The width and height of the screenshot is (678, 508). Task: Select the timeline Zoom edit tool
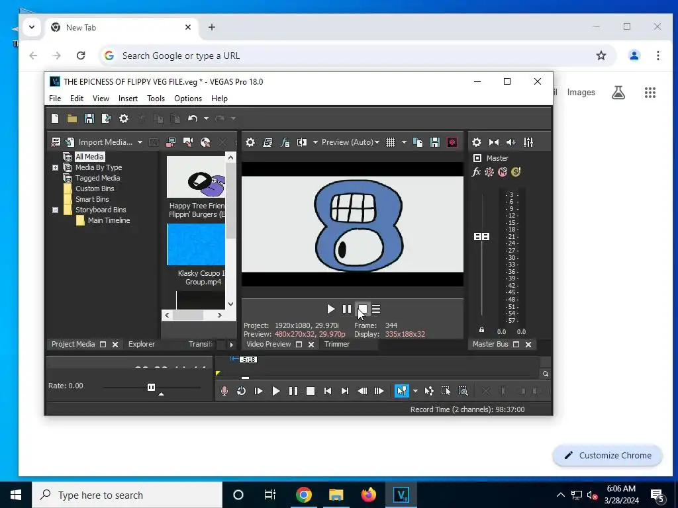click(463, 391)
